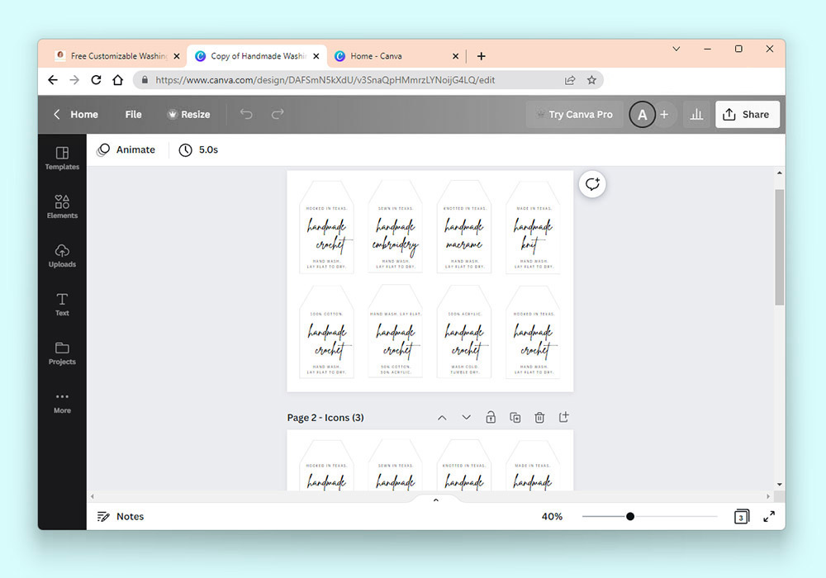This screenshot has height=578, width=826.
Task: Open the Elements panel
Action: pos(62,207)
